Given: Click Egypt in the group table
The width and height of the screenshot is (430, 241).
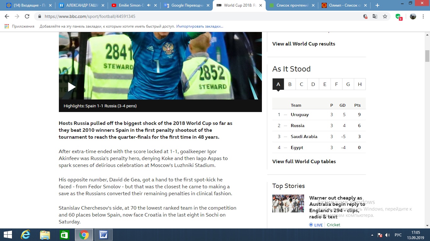Looking at the screenshot, I should tap(297, 147).
